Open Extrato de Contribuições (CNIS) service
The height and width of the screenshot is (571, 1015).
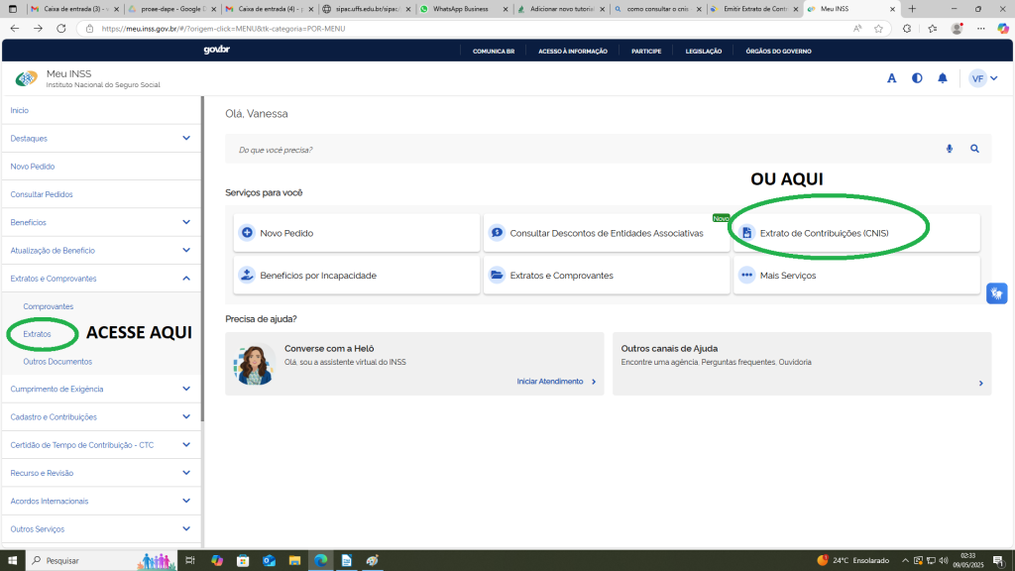tap(823, 233)
